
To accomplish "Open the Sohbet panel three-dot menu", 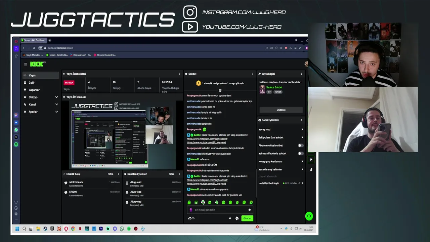I will click(x=253, y=74).
